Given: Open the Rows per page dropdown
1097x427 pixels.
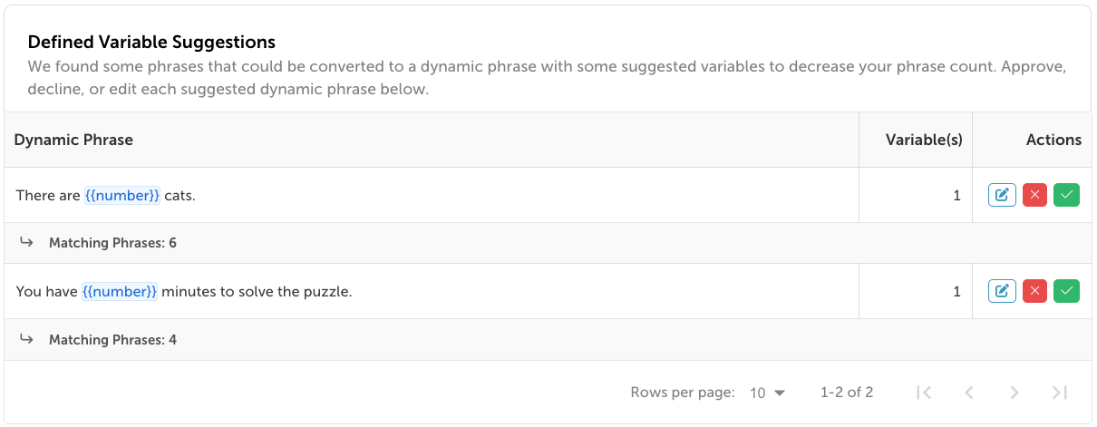Looking at the screenshot, I should point(767,393).
